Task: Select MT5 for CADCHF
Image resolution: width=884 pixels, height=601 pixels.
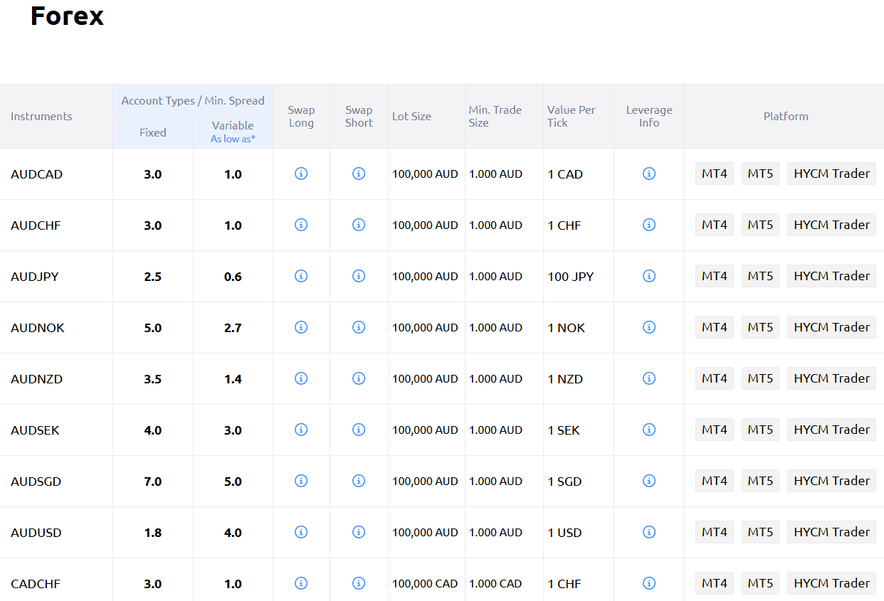Action: [x=759, y=583]
